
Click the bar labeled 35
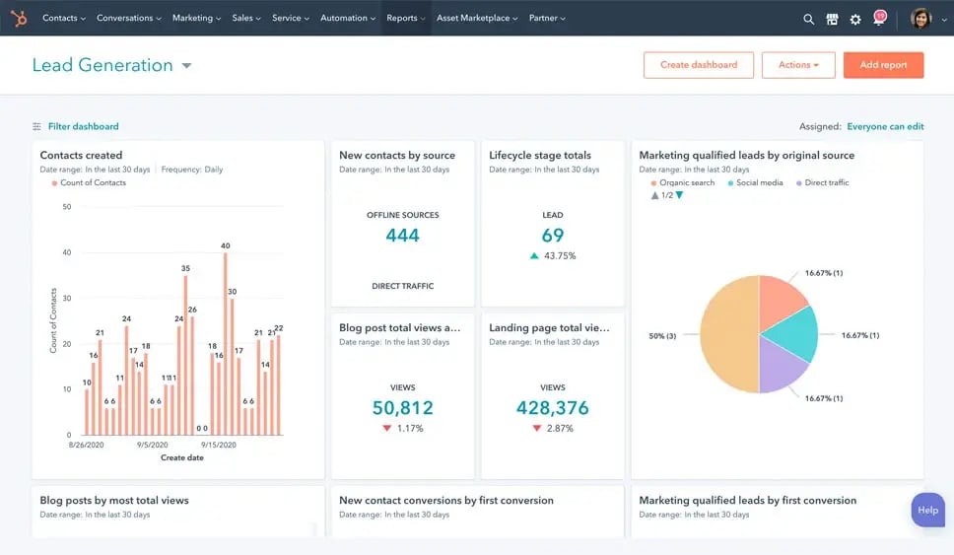point(185,355)
